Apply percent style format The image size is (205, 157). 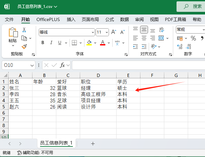click(x=193, y=38)
